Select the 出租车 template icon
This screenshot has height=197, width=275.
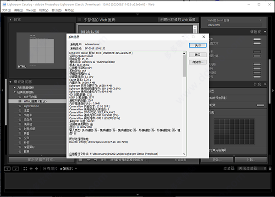[x=20, y=115]
